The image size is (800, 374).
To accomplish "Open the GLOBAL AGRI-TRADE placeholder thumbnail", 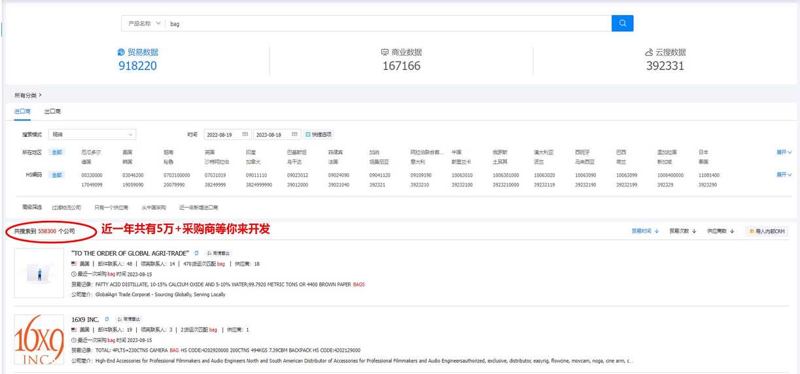I will tap(39, 273).
